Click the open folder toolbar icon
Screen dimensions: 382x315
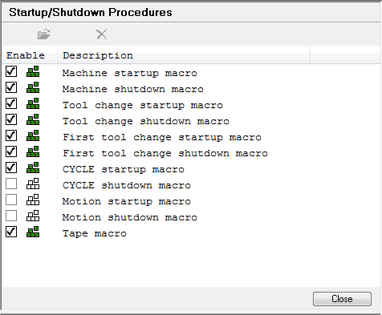pyautogui.click(x=44, y=34)
